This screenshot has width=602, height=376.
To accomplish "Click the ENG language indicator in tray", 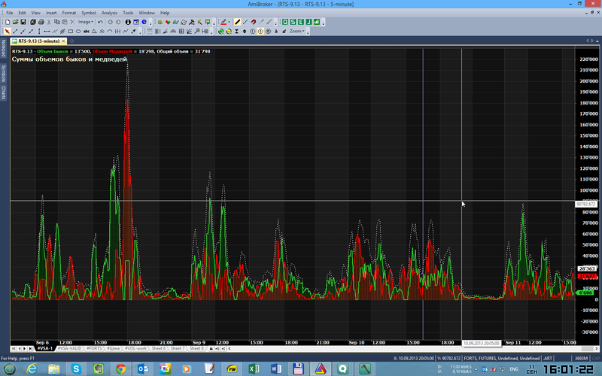I will pyautogui.click(x=514, y=369).
